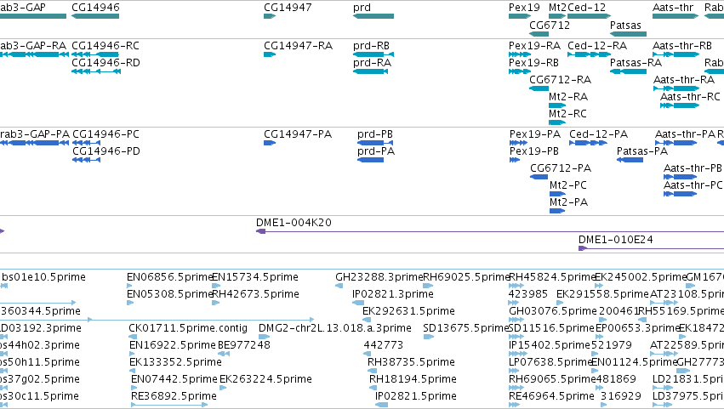Viewport: 724px width, 409px height.
Task: Select EST IP02821.3prime
Action: tap(358, 304)
